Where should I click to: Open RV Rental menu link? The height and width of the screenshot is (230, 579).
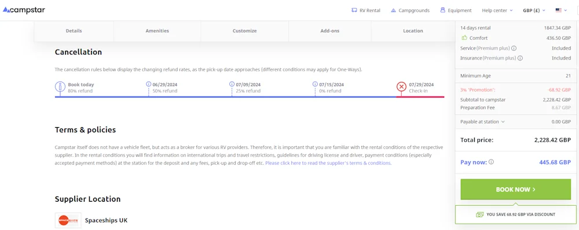pyautogui.click(x=370, y=10)
